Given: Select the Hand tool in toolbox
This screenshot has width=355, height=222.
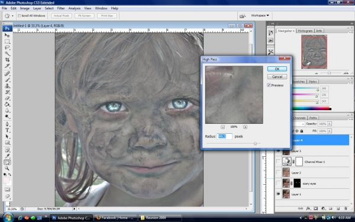Looking at the screenshot, I should click(x=7, y=162).
